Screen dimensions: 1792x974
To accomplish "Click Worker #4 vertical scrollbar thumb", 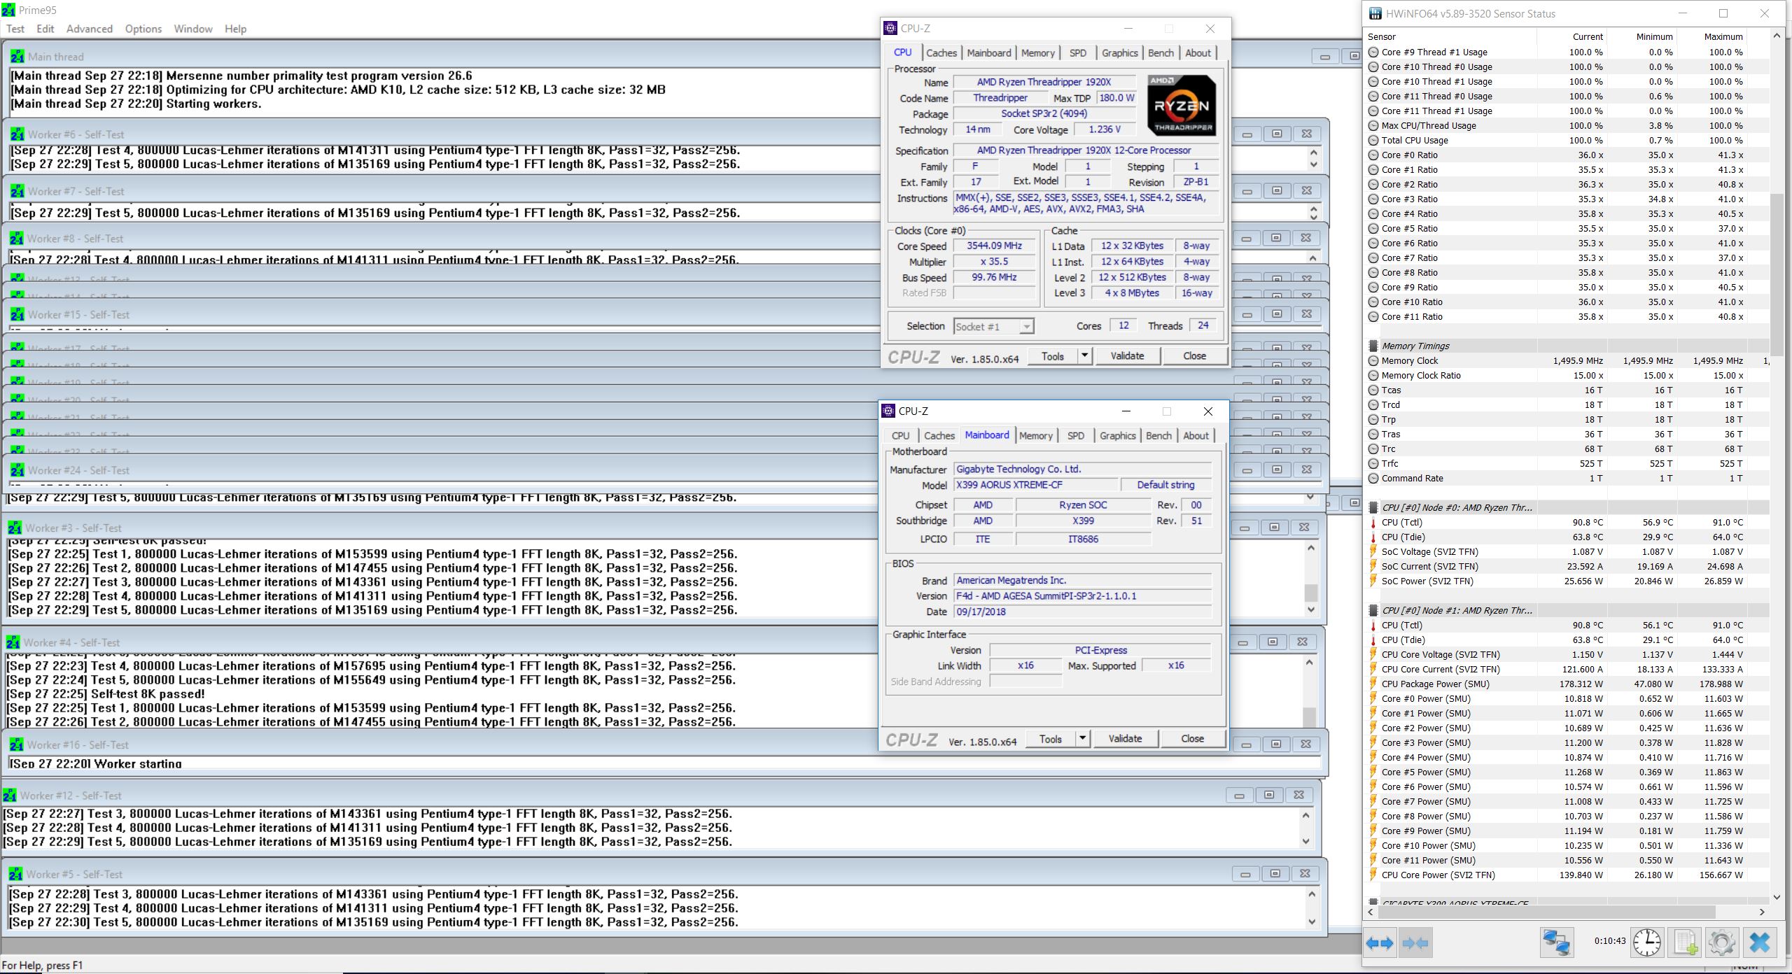I will (x=1309, y=717).
